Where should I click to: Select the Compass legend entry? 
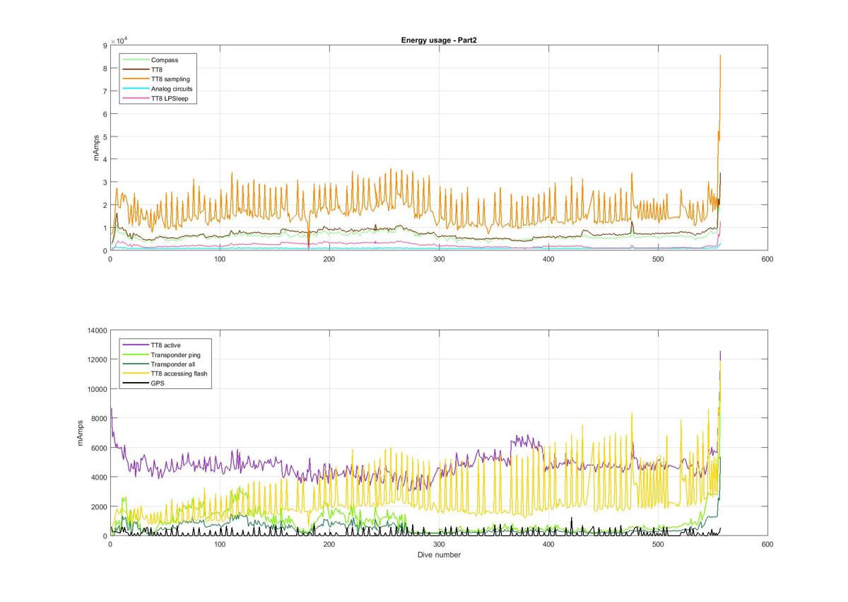[164, 60]
